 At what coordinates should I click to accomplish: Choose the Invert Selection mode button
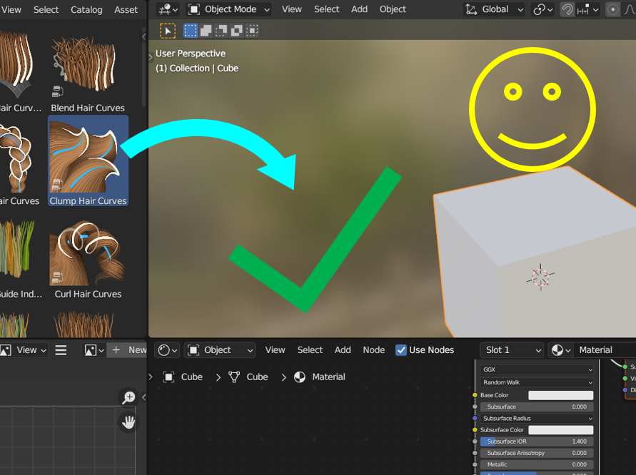237,31
